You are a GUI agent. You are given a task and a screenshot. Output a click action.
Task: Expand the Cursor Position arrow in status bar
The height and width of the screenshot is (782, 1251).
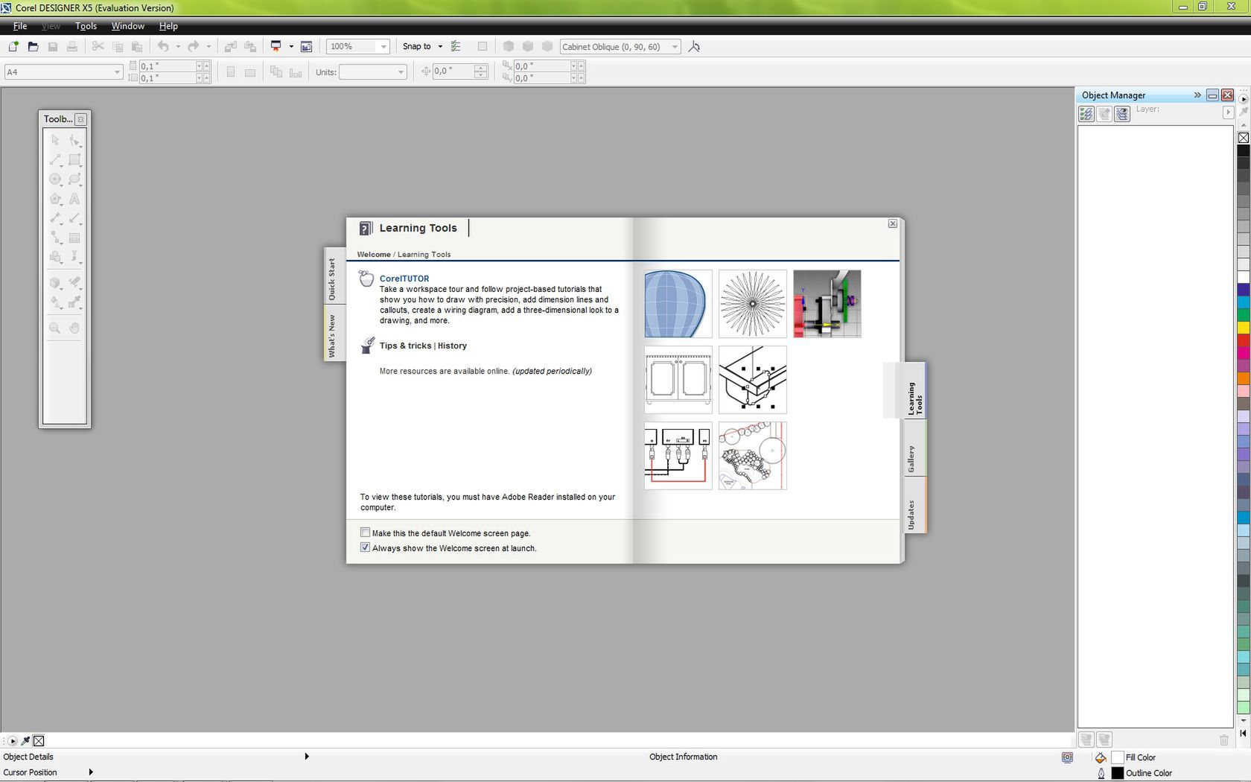(x=91, y=772)
